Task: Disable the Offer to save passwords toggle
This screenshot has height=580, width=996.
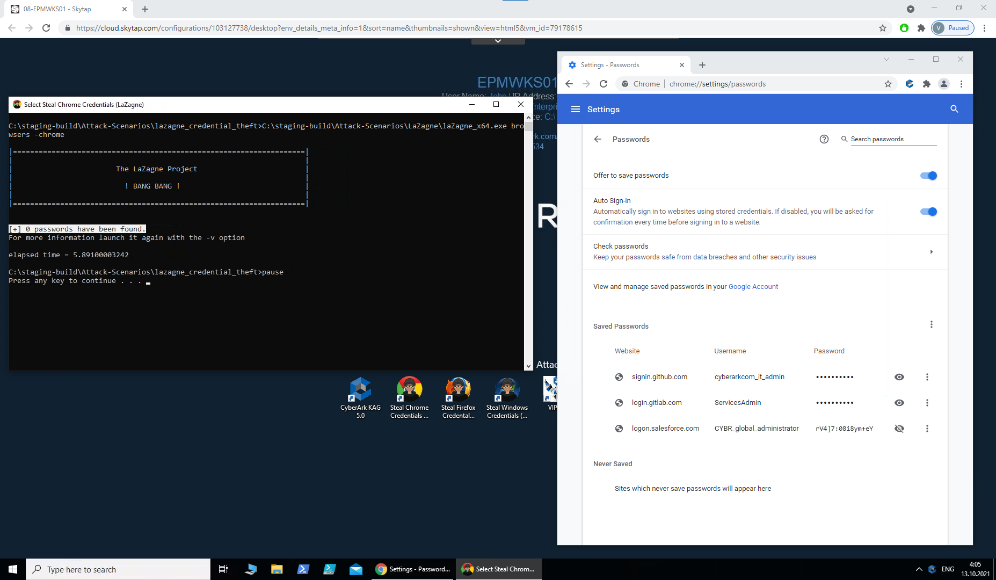Action: (x=928, y=176)
